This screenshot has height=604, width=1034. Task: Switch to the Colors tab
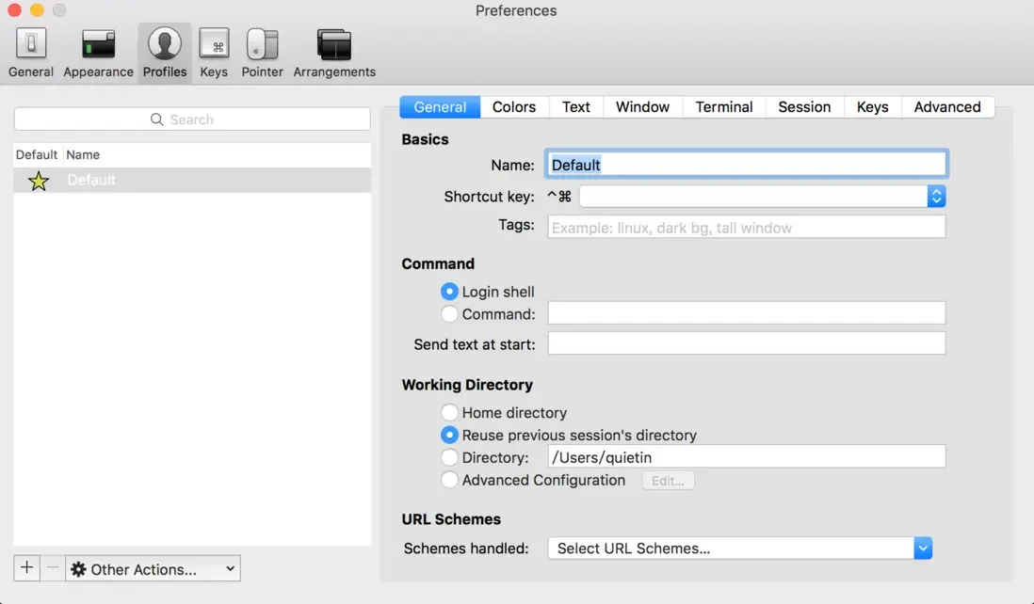point(513,106)
